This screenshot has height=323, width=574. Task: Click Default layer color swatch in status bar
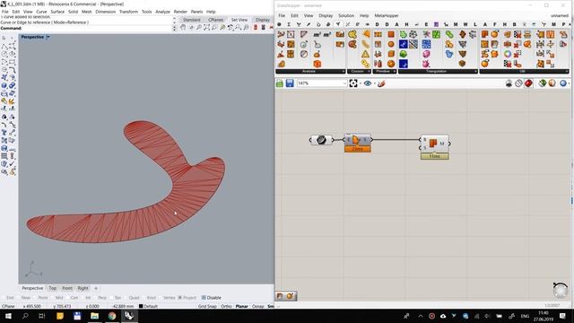click(x=141, y=306)
